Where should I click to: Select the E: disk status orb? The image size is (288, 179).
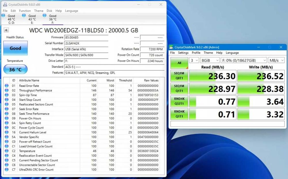point(24,15)
